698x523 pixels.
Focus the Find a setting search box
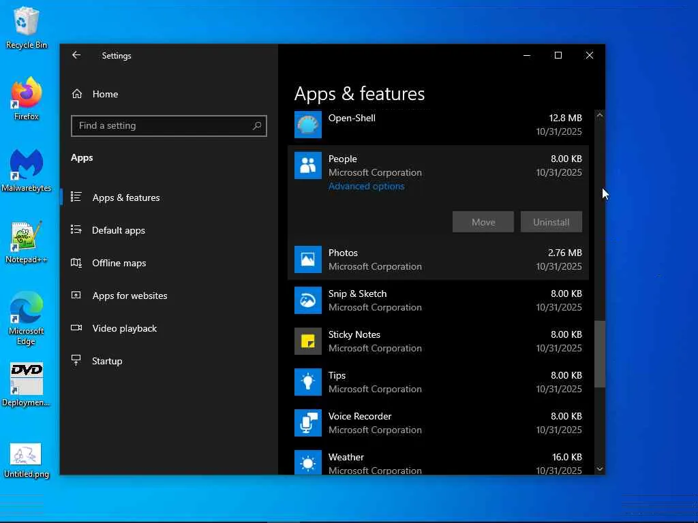[169, 126]
